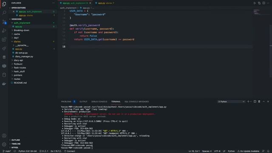Screen dimensions: 272x153
Task: Close the terminal panel
Action: [268, 102]
